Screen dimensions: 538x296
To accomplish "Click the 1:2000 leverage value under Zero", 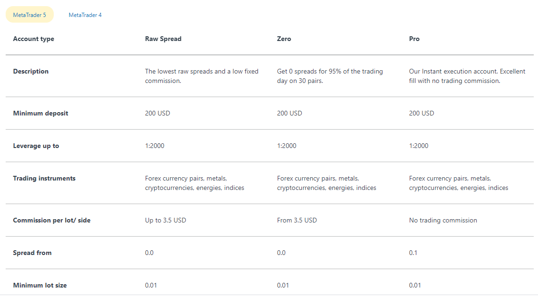I will pos(287,146).
